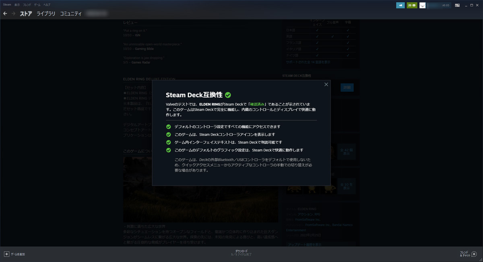The width and height of the screenshot is (483, 262).
Task: Click the 確認済み green text
Action: click(257, 104)
